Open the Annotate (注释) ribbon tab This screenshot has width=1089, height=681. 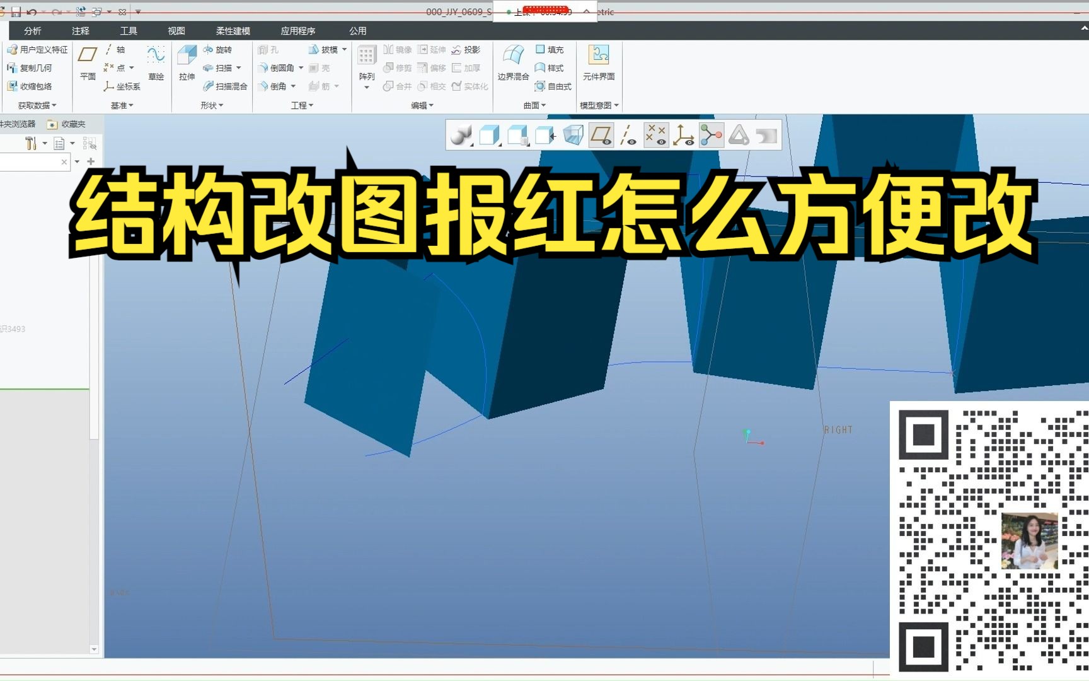coord(80,30)
